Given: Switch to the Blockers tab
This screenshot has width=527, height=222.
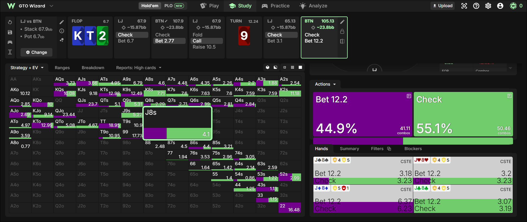Looking at the screenshot, I should tap(413, 149).
